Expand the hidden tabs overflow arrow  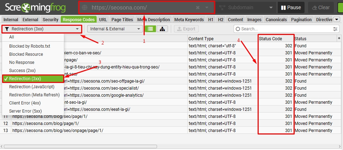(337, 20)
